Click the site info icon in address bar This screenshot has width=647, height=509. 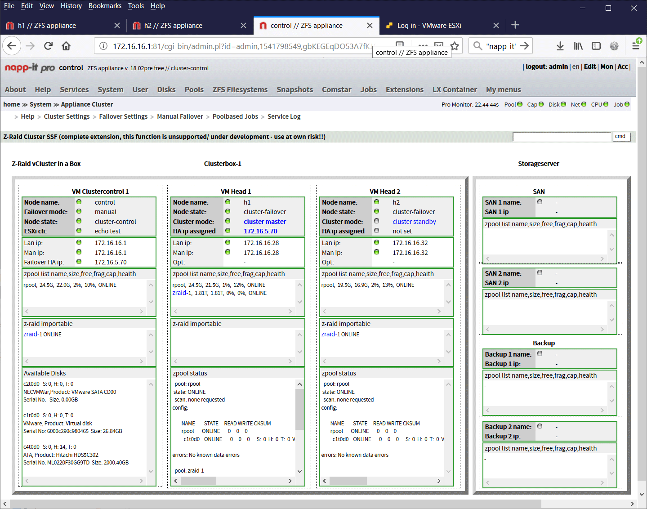(103, 45)
